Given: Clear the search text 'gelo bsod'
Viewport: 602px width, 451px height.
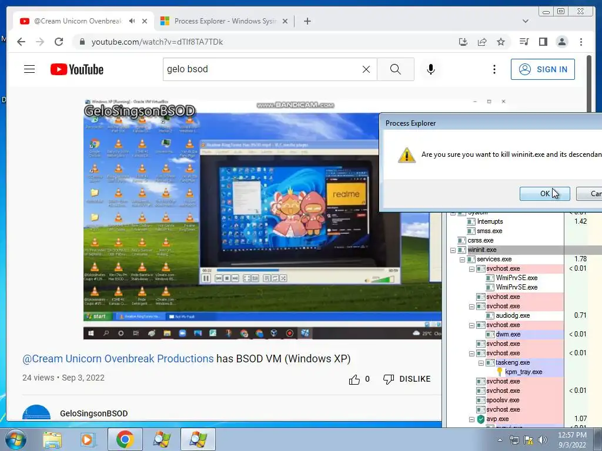Looking at the screenshot, I should coord(366,69).
